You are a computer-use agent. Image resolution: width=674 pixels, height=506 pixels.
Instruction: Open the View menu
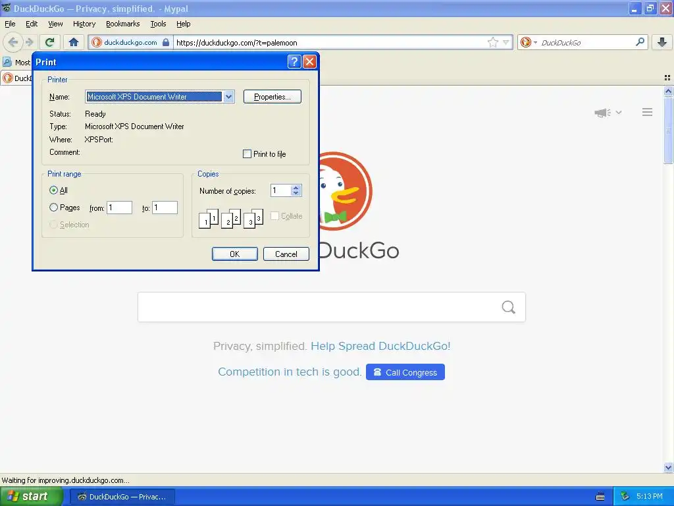point(55,24)
